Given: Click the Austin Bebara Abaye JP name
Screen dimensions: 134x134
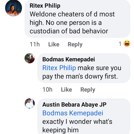Looking at the screenshot, I should tap(74, 105).
